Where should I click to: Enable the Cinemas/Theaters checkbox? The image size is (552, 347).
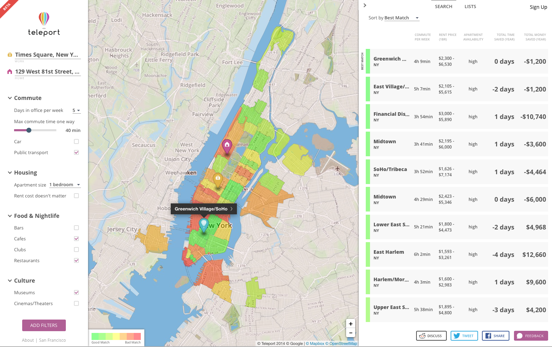point(76,303)
